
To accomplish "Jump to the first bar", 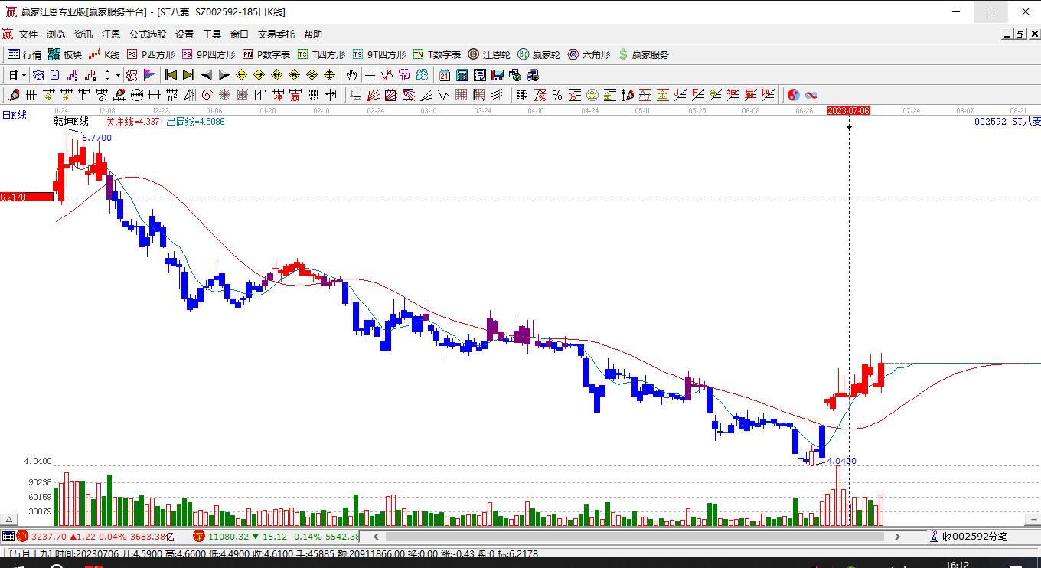I will pyautogui.click(x=171, y=75).
